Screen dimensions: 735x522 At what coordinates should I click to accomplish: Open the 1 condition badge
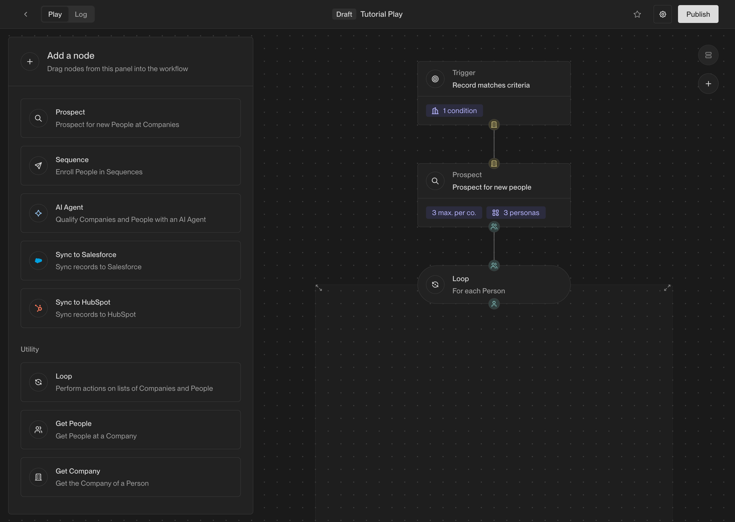[454, 111]
